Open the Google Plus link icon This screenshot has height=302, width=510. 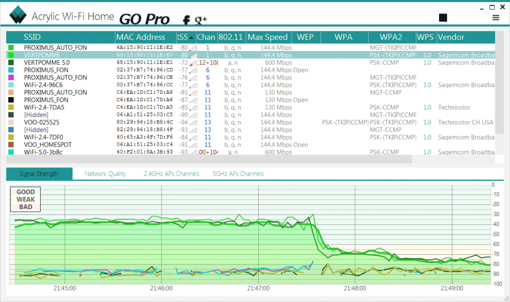click(201, 20)
